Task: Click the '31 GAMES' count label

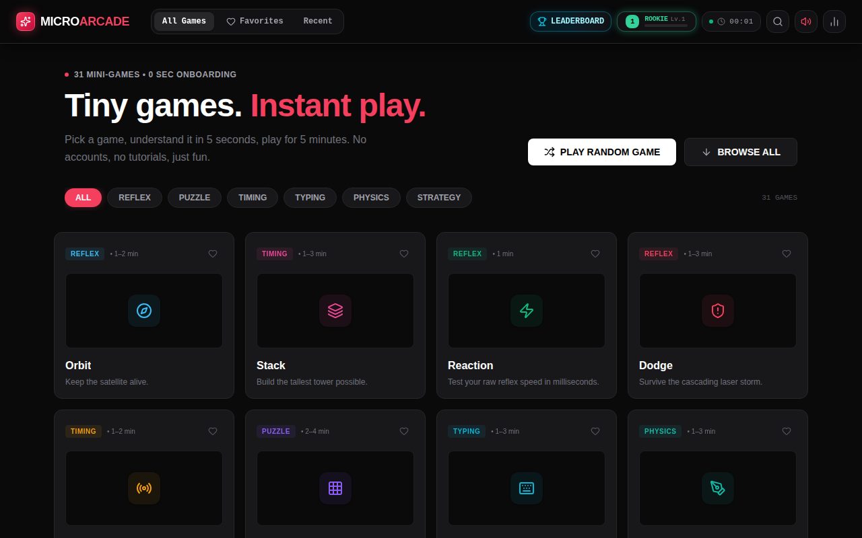Action: tap(779, 198)
